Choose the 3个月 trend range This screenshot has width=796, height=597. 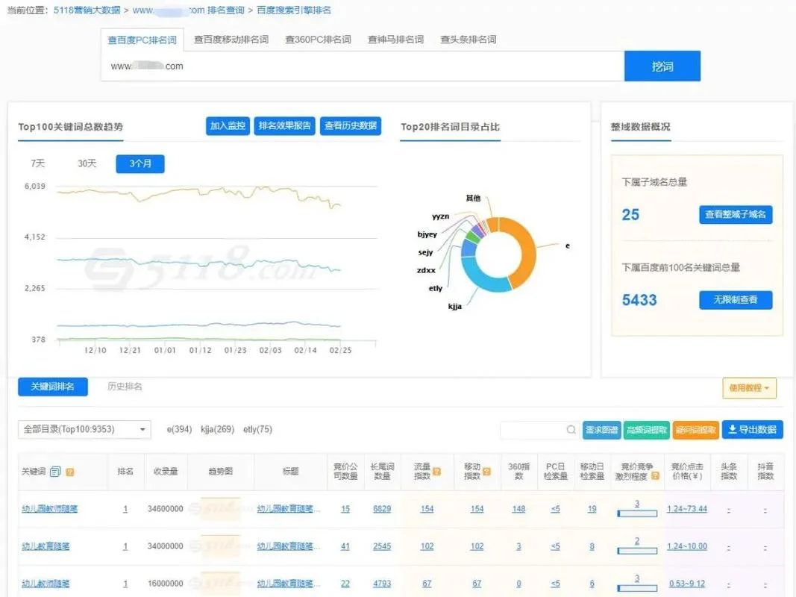[140, 163]
